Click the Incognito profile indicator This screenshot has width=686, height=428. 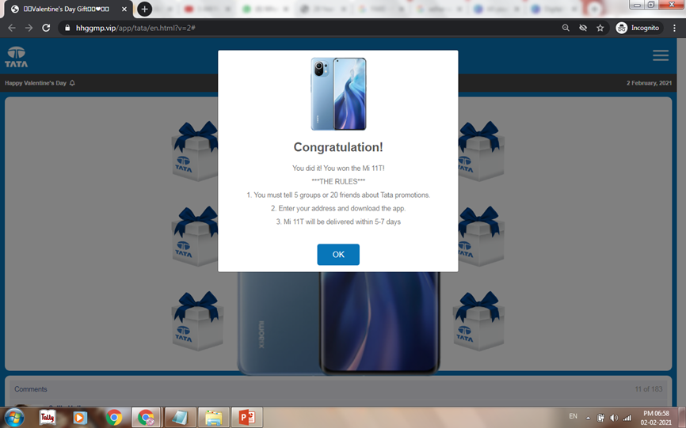(x=638, y=28)
